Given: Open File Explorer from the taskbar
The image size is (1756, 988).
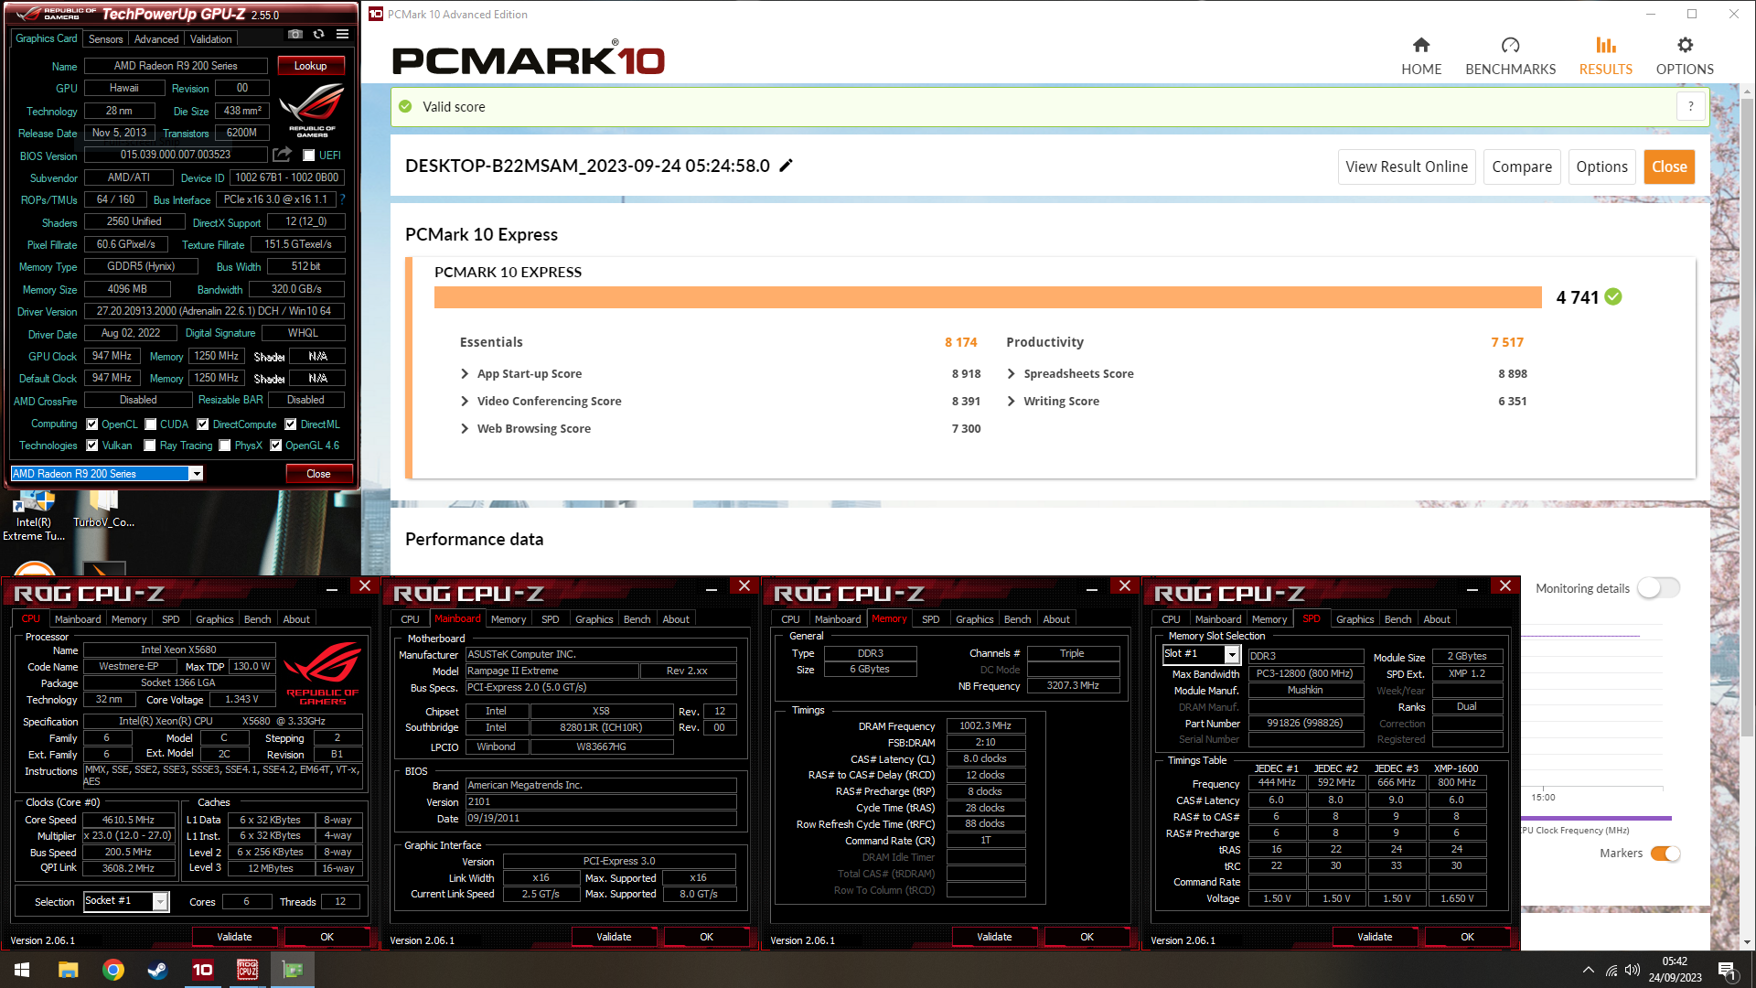Looking at the screenshot, I should point(68,970).
